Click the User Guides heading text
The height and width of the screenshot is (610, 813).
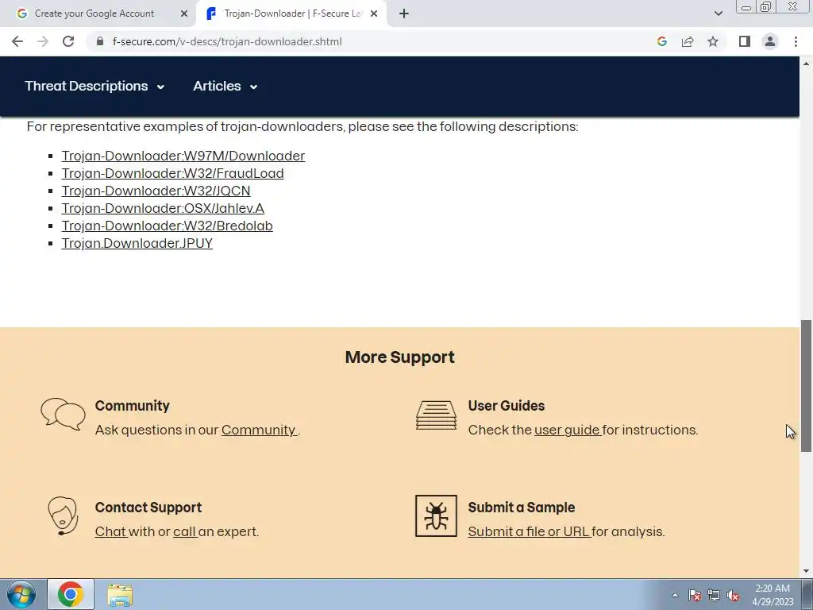506,406
